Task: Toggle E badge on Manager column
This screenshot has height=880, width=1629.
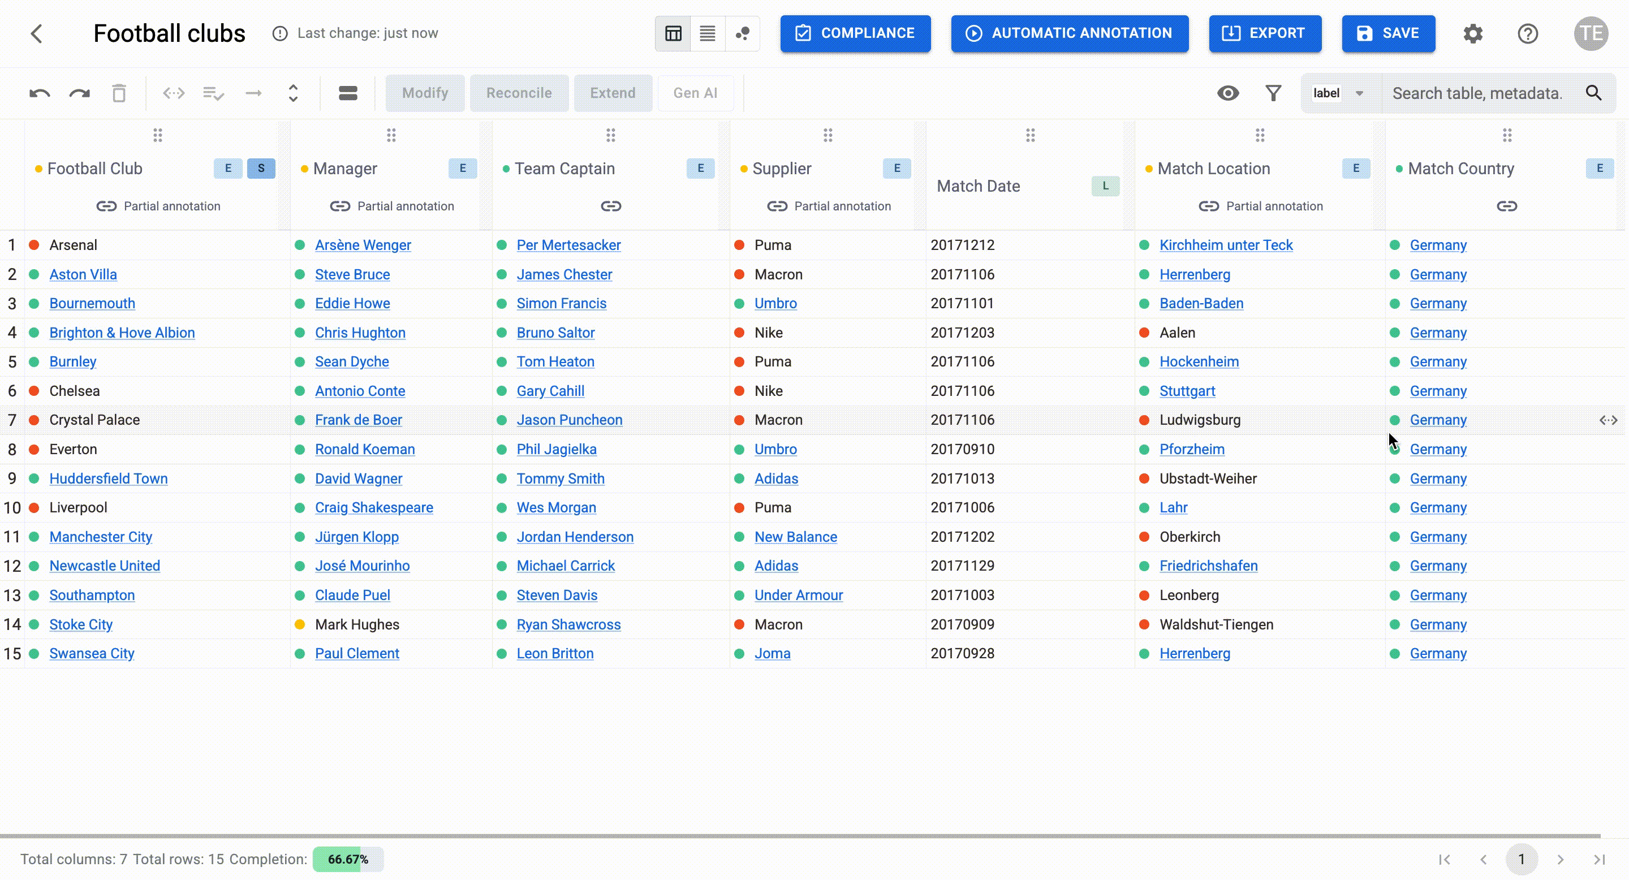Action: (463, 169)
